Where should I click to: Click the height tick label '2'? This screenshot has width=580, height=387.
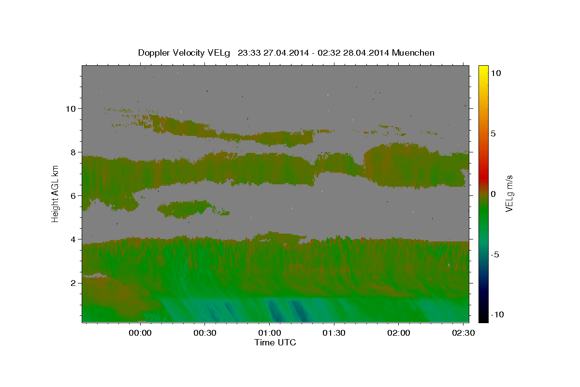(72, 283)
